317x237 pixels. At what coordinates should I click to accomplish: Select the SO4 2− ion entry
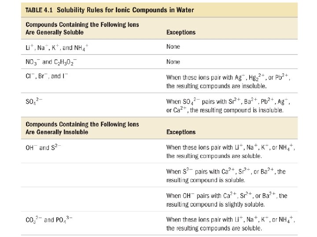[34, 102]
